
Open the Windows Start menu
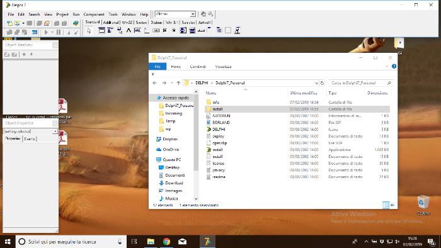pyautogui.click(x=8, y=242)
